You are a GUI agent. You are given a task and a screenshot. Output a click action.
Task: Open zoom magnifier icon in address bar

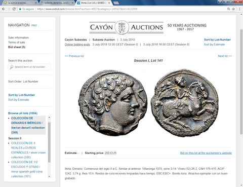click(229, 9)
